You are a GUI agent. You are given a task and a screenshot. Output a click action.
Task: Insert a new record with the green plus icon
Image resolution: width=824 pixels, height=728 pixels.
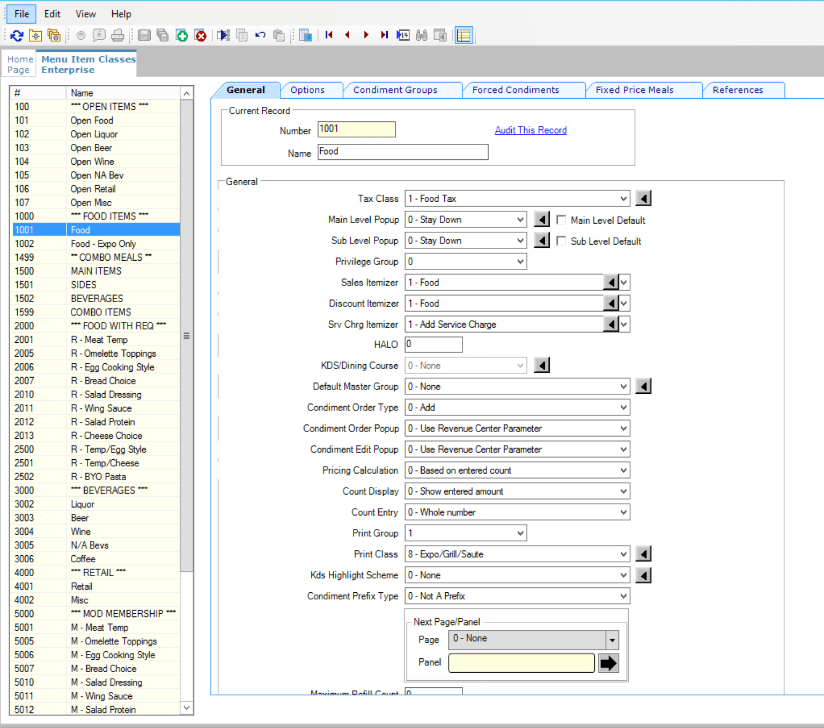182,35
